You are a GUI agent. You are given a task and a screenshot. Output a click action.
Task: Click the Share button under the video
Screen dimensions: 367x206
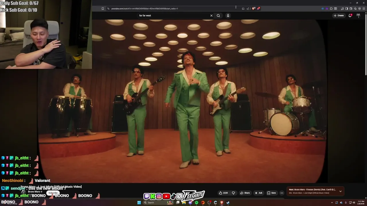[x=245, y=193]
